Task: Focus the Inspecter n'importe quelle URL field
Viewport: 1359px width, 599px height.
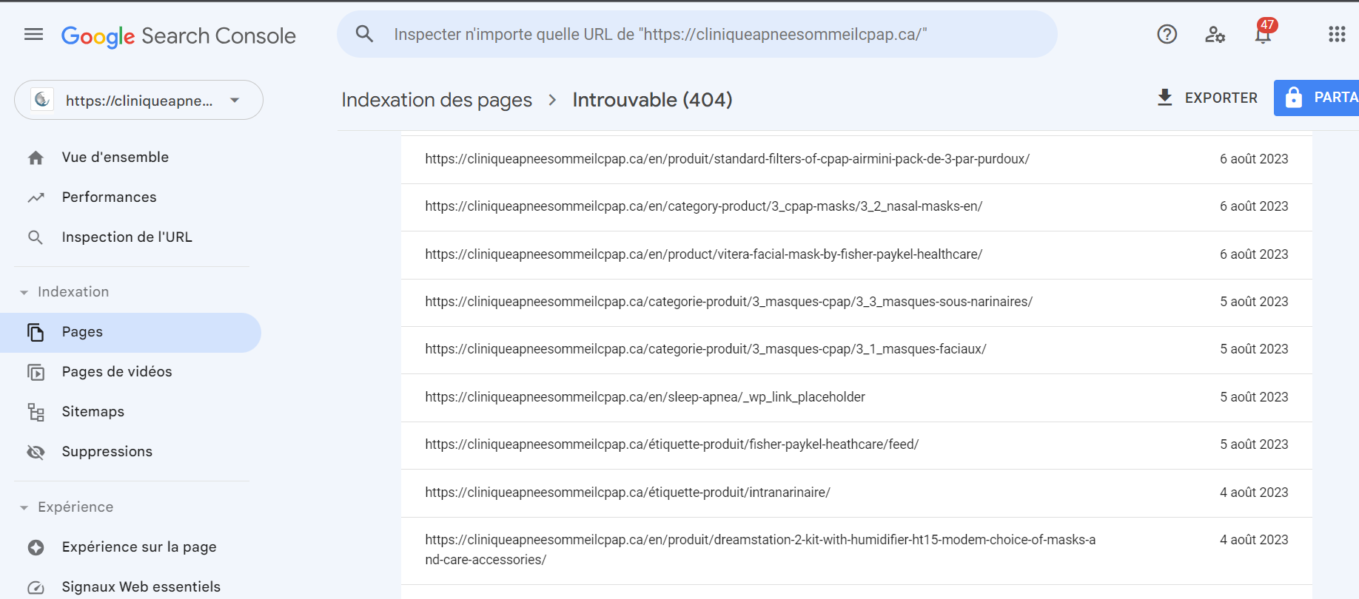Action: pyautogui.click(x=697, y=34)
